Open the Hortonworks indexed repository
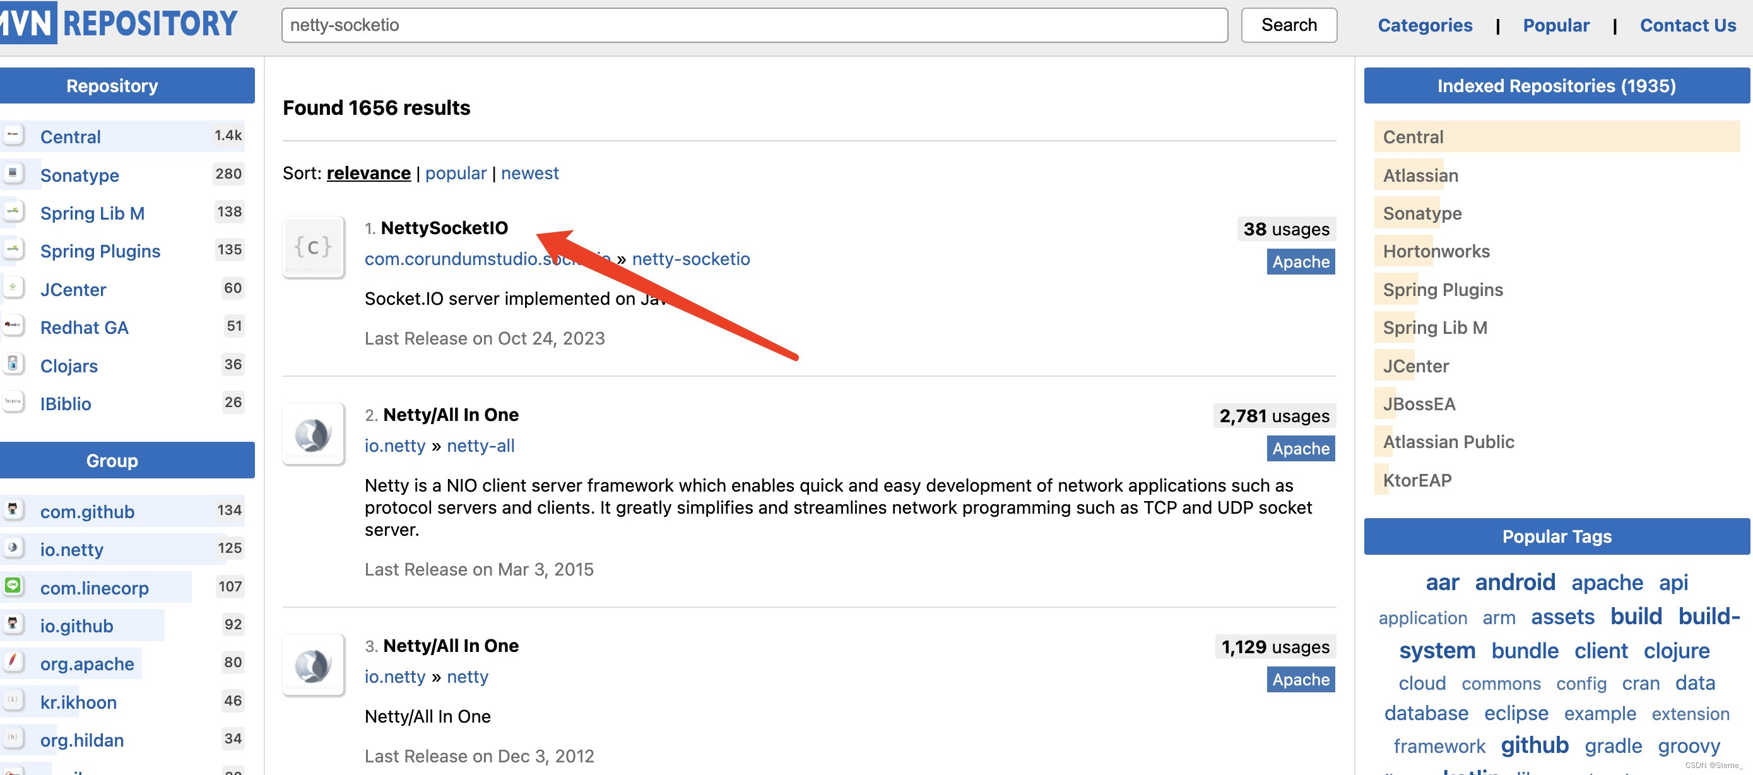Image resolution: width=1753 pixels, height=775 pixels. point(1436,251)
